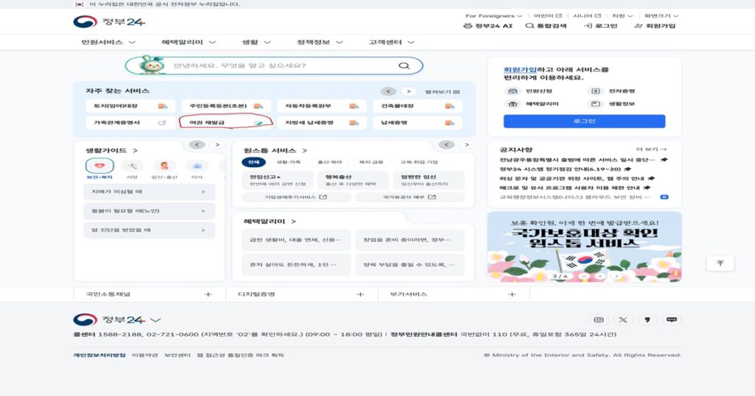Open the 시니어 external link

point(586,16)
